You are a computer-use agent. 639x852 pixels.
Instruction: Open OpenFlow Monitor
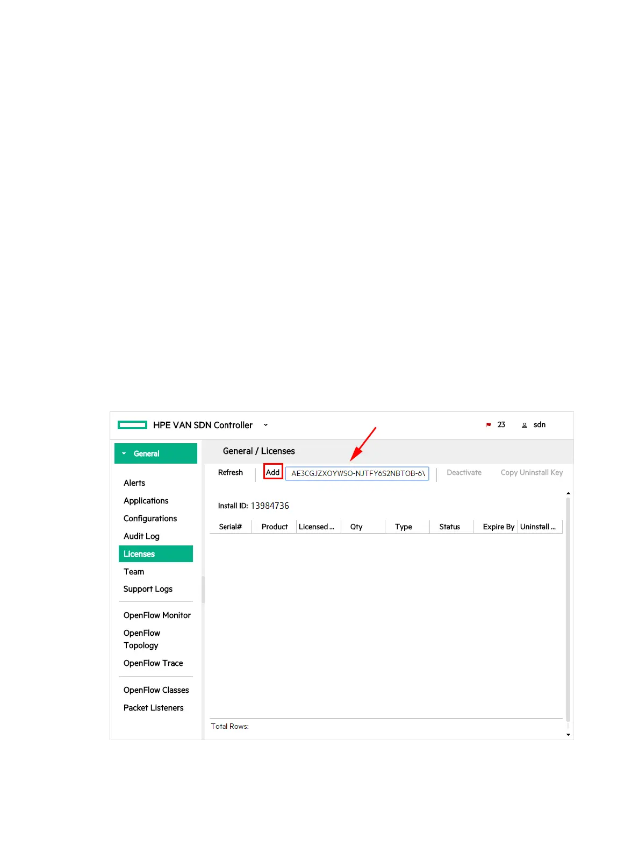point(157,615)
